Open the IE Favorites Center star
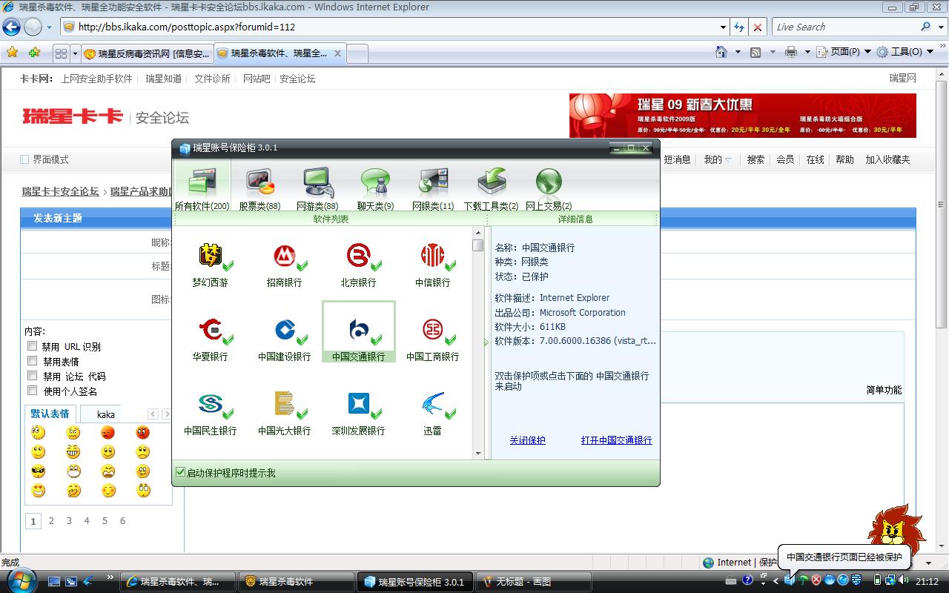The image size is (949, 593). pyautogui.click(x=13, y=52)
